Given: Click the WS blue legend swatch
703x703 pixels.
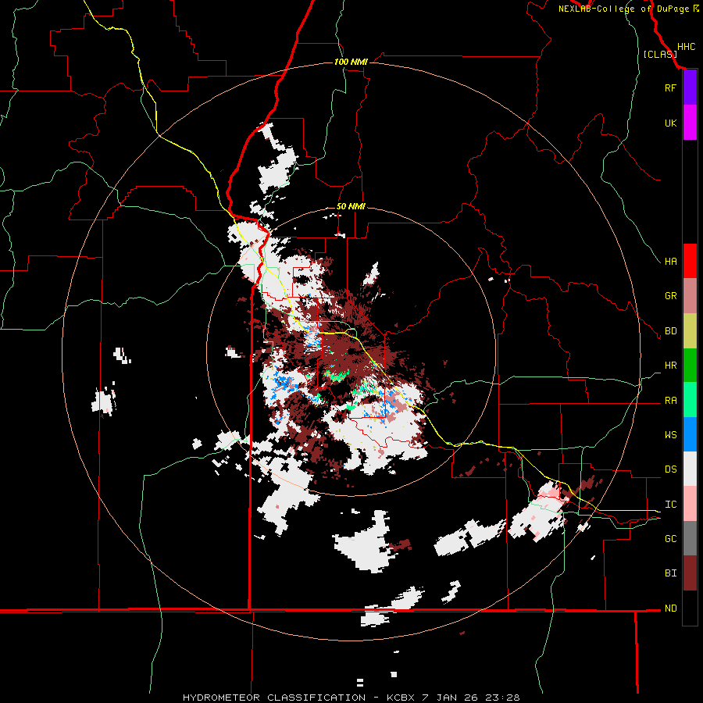Looking at the screenshot, I should (690, 434).
